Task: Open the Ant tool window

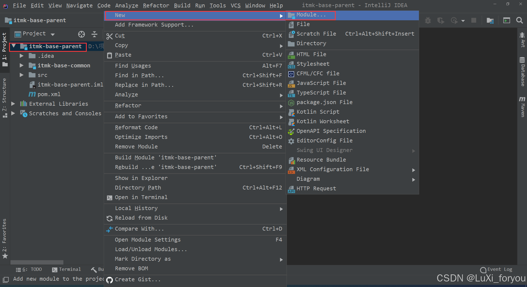Action: tap(522, 40)
